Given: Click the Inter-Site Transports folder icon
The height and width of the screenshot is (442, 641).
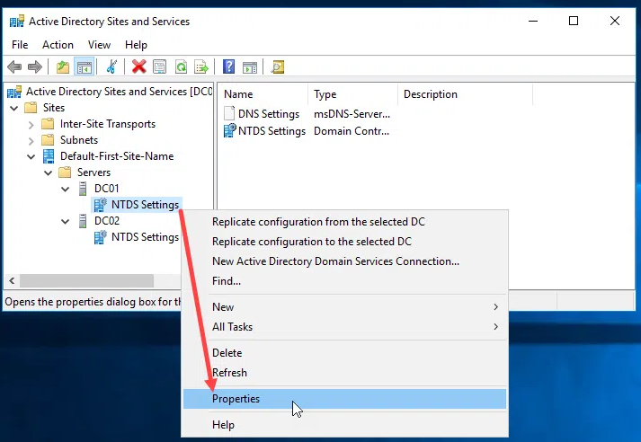Looking at the screenshot, I should pos(48,124).
